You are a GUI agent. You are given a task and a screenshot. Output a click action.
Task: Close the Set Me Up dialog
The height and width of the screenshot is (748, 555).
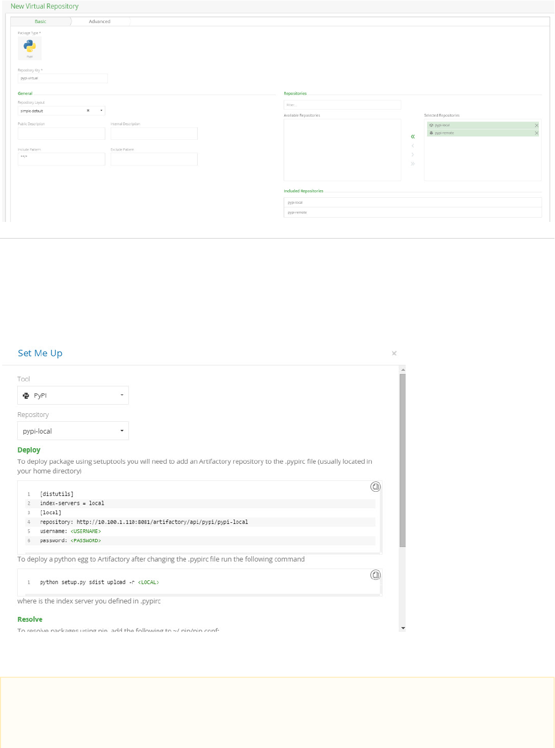click(394, 353)
